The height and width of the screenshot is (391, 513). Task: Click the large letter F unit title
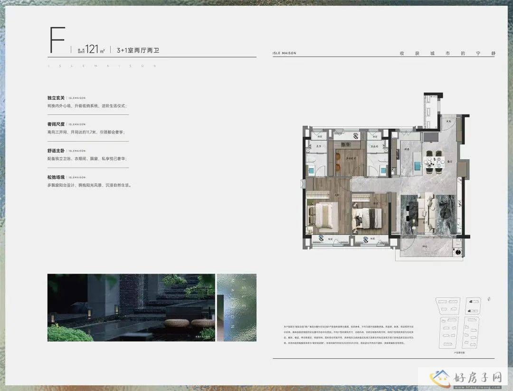(57, 40)
